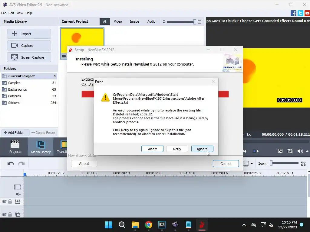Redo the last action

click(x=21, y=163)
